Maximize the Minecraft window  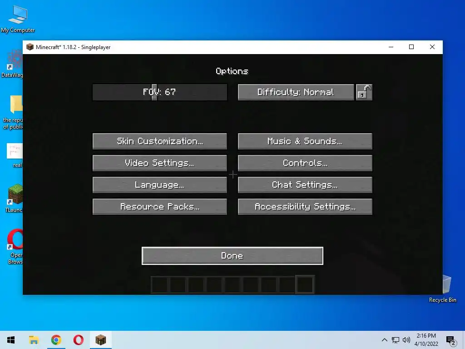click(411, 47)
